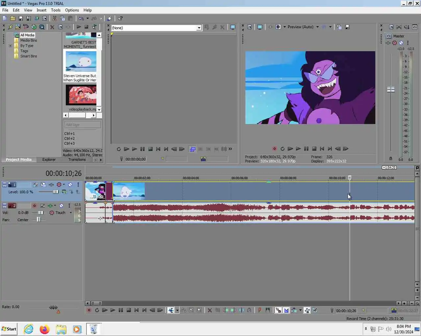Click audio track 2 Pan slider
421x336 pixels.
[38, 220]
